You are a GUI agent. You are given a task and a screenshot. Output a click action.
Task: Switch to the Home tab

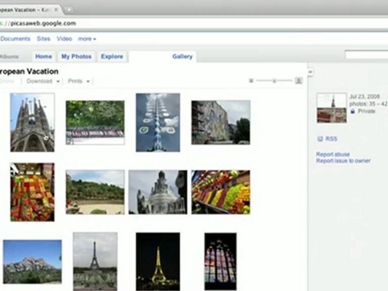pyautogui.click(x=44, y=57)
